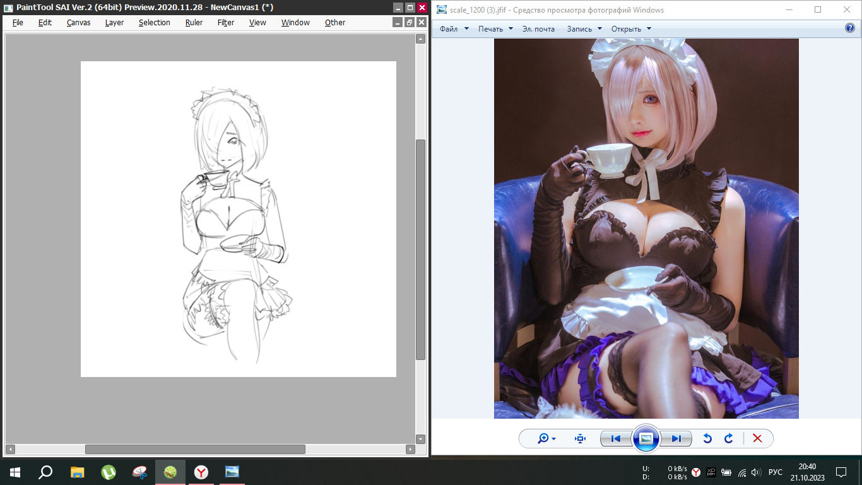
Task: Open the Selection menu
Action: [x=155, y=22]
